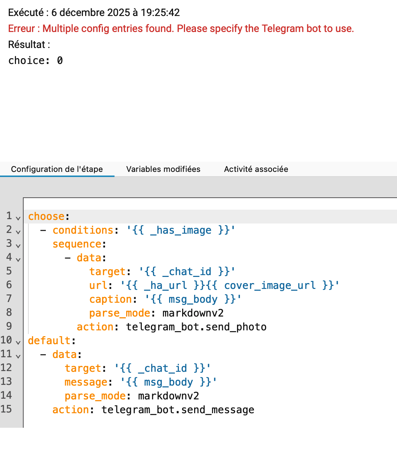The height and width of the screenshot is (463, 397).
Task: Collapse the 'choose' block fold arrow on line 1
Action: 18,218
